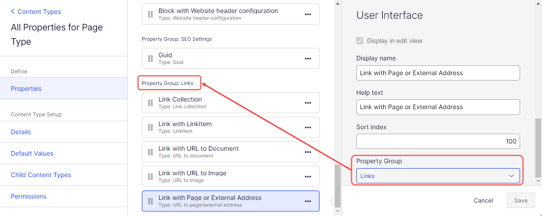Select the Guid property row
This screenshot has width=542, height=216.
click(230, 58)
